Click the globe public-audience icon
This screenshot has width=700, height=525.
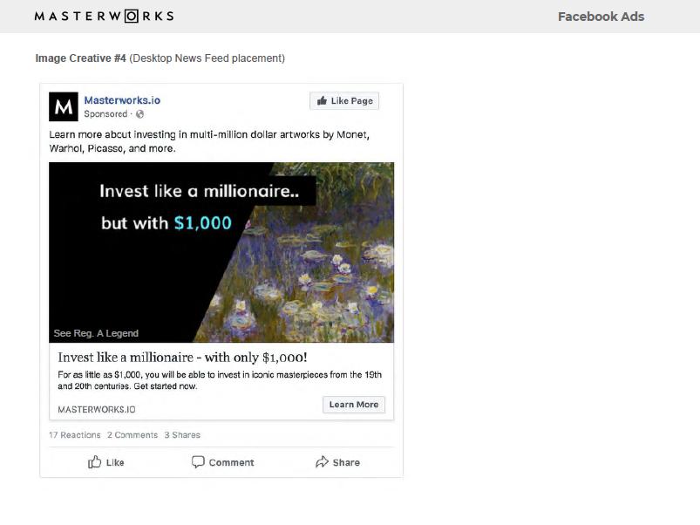pos(139,114)
